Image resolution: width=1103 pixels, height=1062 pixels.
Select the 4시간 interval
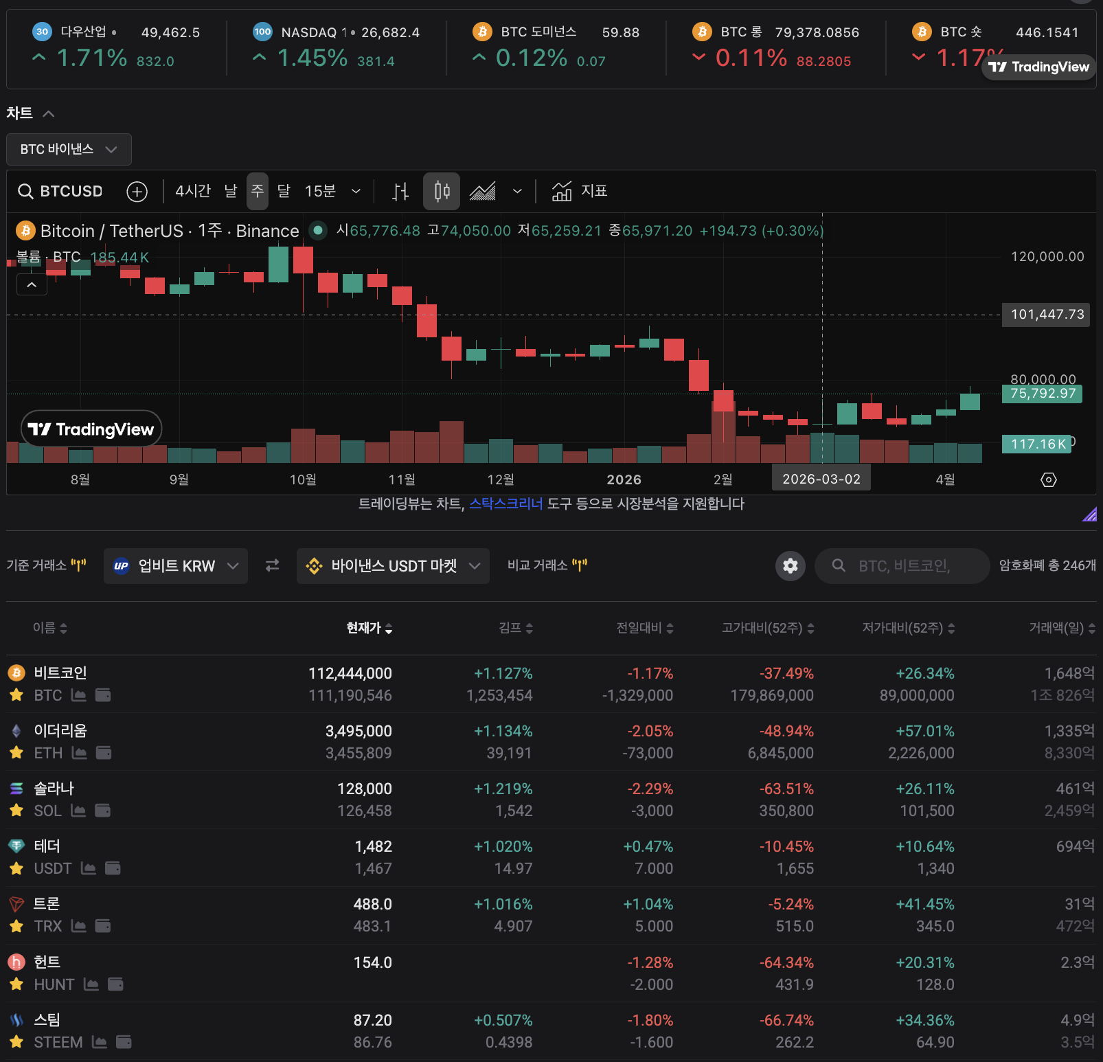pyautogui.click(x=193, y=191)
